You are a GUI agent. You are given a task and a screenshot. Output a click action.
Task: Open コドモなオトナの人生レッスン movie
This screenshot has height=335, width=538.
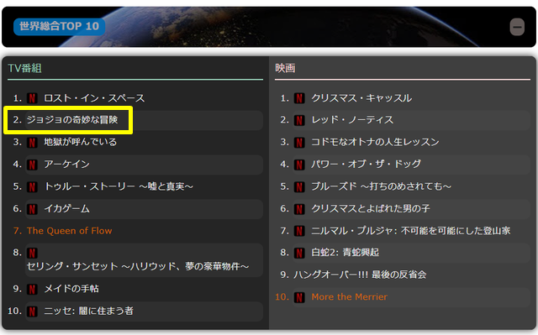click(x=375, y=142)
